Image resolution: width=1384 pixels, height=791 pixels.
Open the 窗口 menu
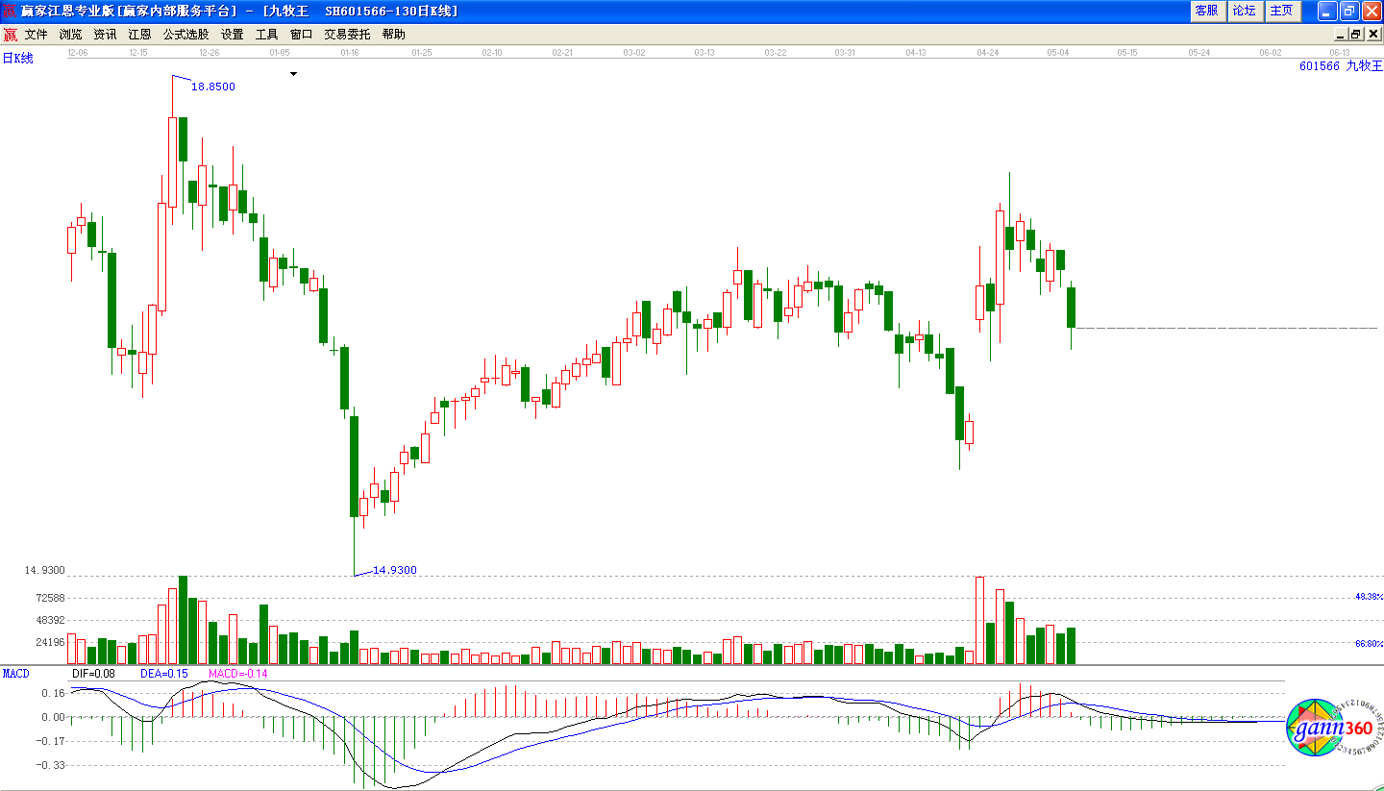(x=301, y=34)
